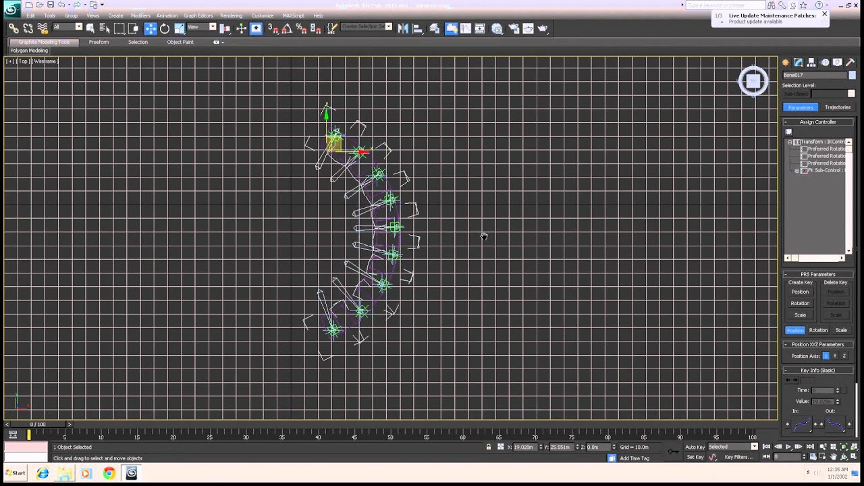Click the Mirror tool icon
Viewport: 864px width, 486px height.
click(403, 28)
